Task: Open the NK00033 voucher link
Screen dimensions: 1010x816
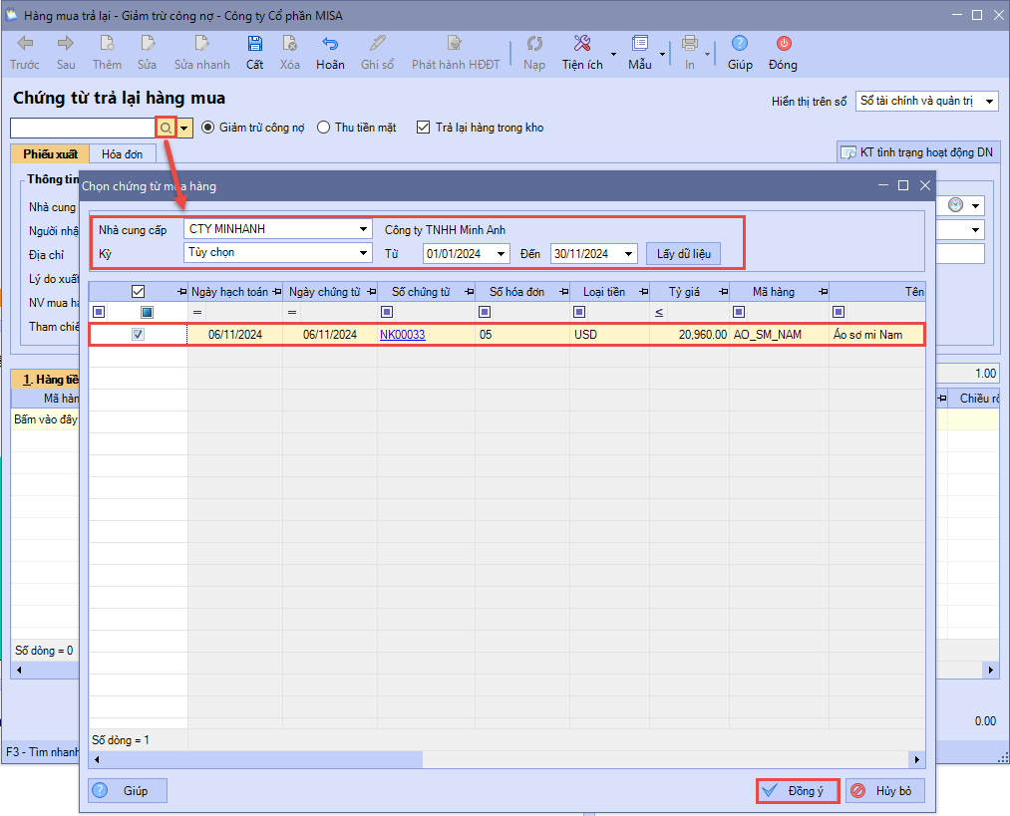Action: click(x=402, y=335)
